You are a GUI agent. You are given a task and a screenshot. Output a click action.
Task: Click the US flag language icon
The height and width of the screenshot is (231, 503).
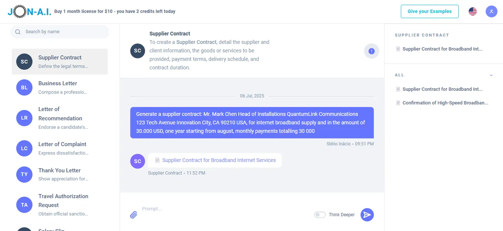472,11
